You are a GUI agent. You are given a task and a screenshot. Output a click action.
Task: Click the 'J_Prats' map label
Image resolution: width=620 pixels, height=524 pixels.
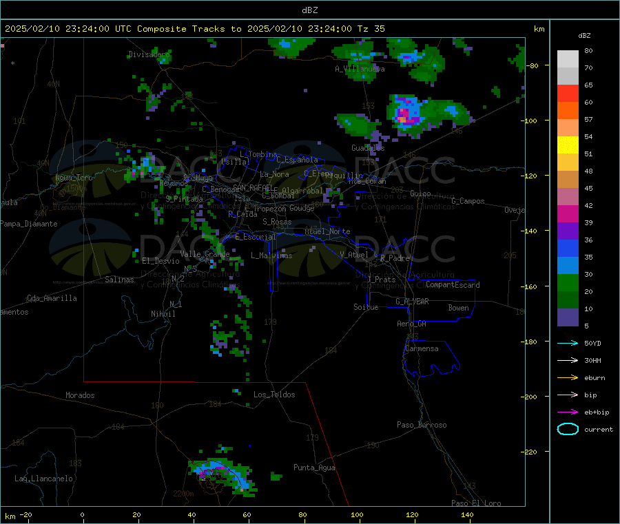click(382, 280)
